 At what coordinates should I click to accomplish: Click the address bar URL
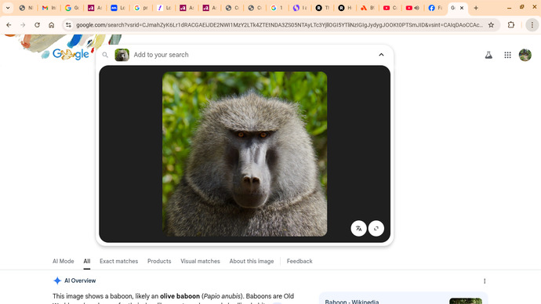coord(279,25)
